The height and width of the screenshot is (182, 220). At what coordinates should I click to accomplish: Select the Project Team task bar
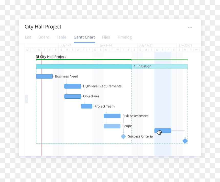click(86, 106)
